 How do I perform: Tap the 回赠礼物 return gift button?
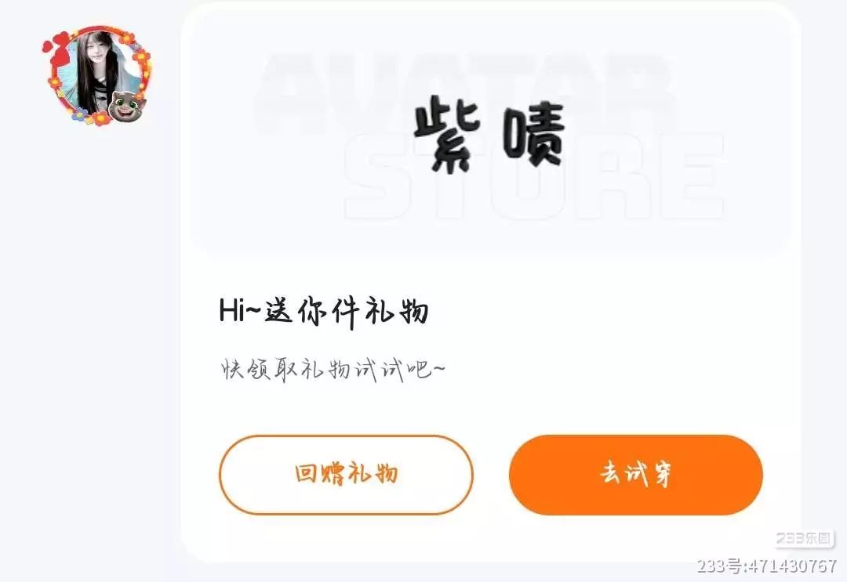(x=347, y=475)
